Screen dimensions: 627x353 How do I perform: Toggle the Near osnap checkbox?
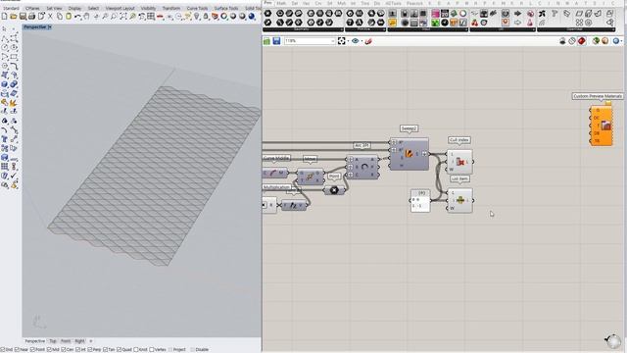coord(17,350)
